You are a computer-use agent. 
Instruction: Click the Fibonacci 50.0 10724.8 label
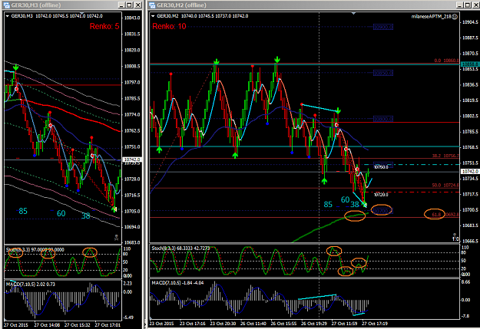pyautogui.click(x=445, y=186)
